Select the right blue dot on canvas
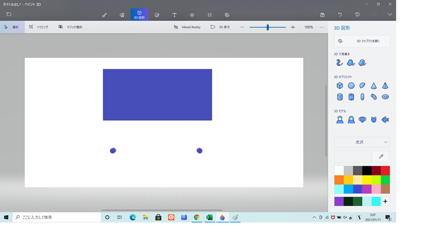The height and width of the screenshot is (238, 424). pos(199,150)
